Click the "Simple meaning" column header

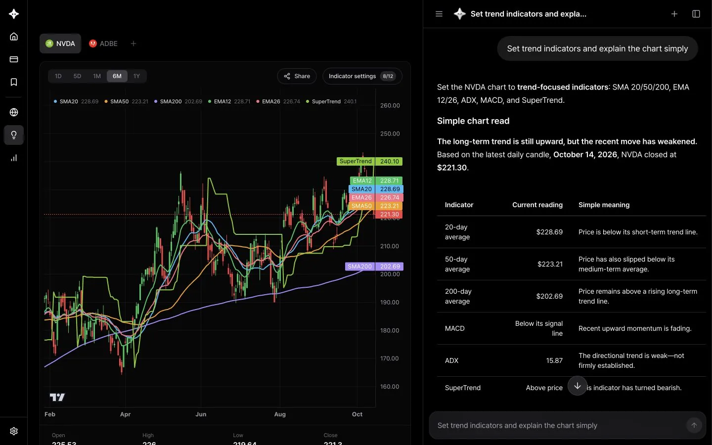[604, 205]
